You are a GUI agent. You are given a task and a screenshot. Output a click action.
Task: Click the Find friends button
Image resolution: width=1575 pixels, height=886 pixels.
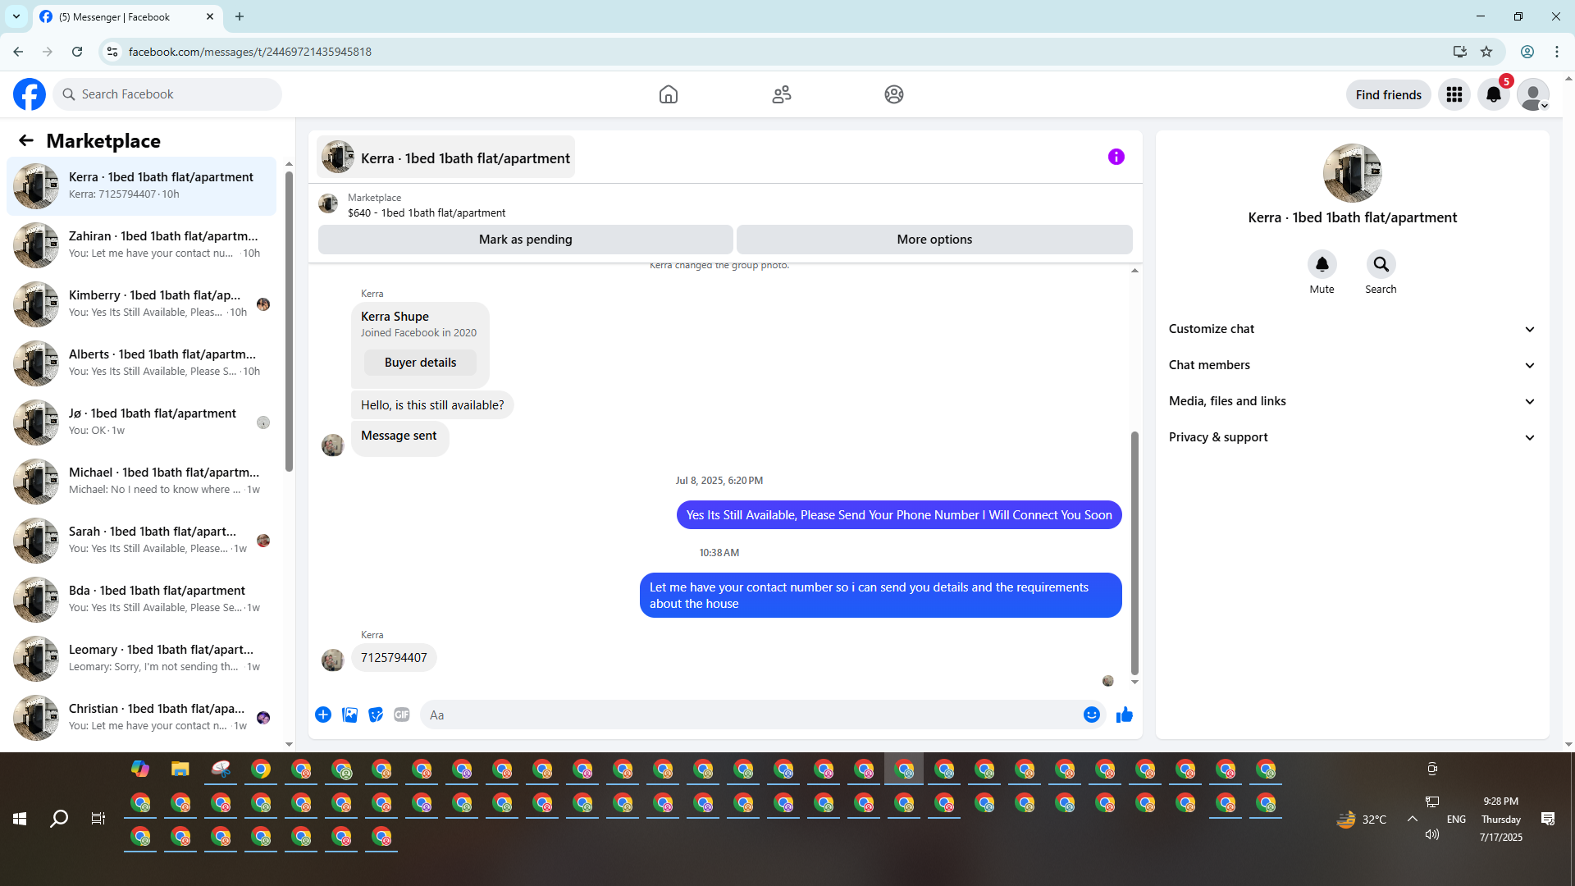click(x=1389, y=94)
